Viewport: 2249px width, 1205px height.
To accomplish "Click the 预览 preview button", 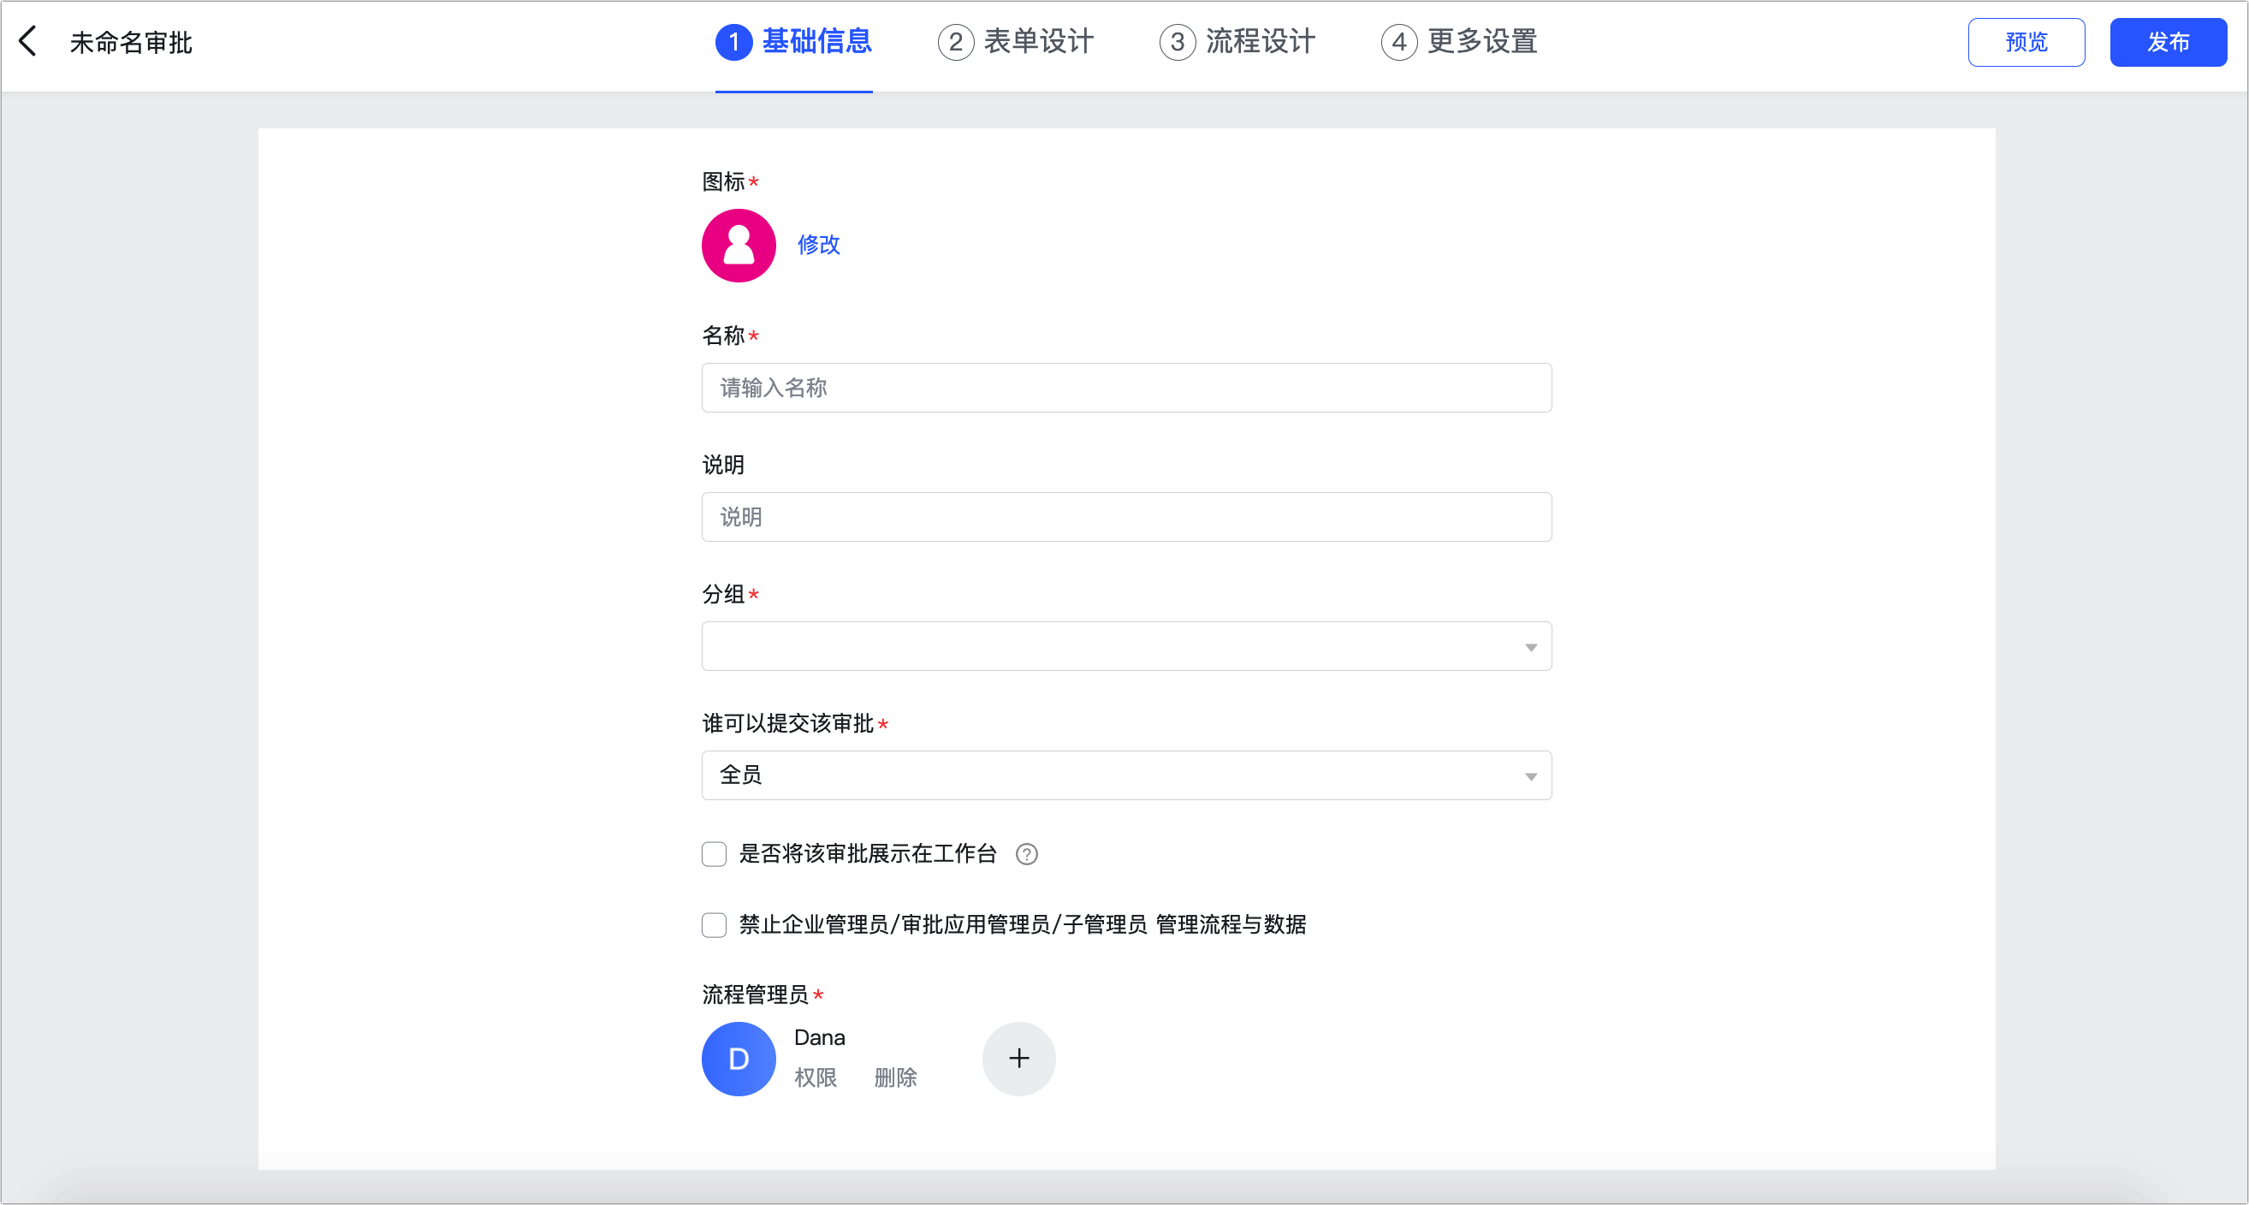I will pos(2026,42).
